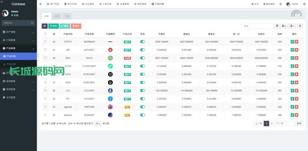Switch to the 订单列表 tab
Screen dimensions: 308x151
tap(105, 4)
